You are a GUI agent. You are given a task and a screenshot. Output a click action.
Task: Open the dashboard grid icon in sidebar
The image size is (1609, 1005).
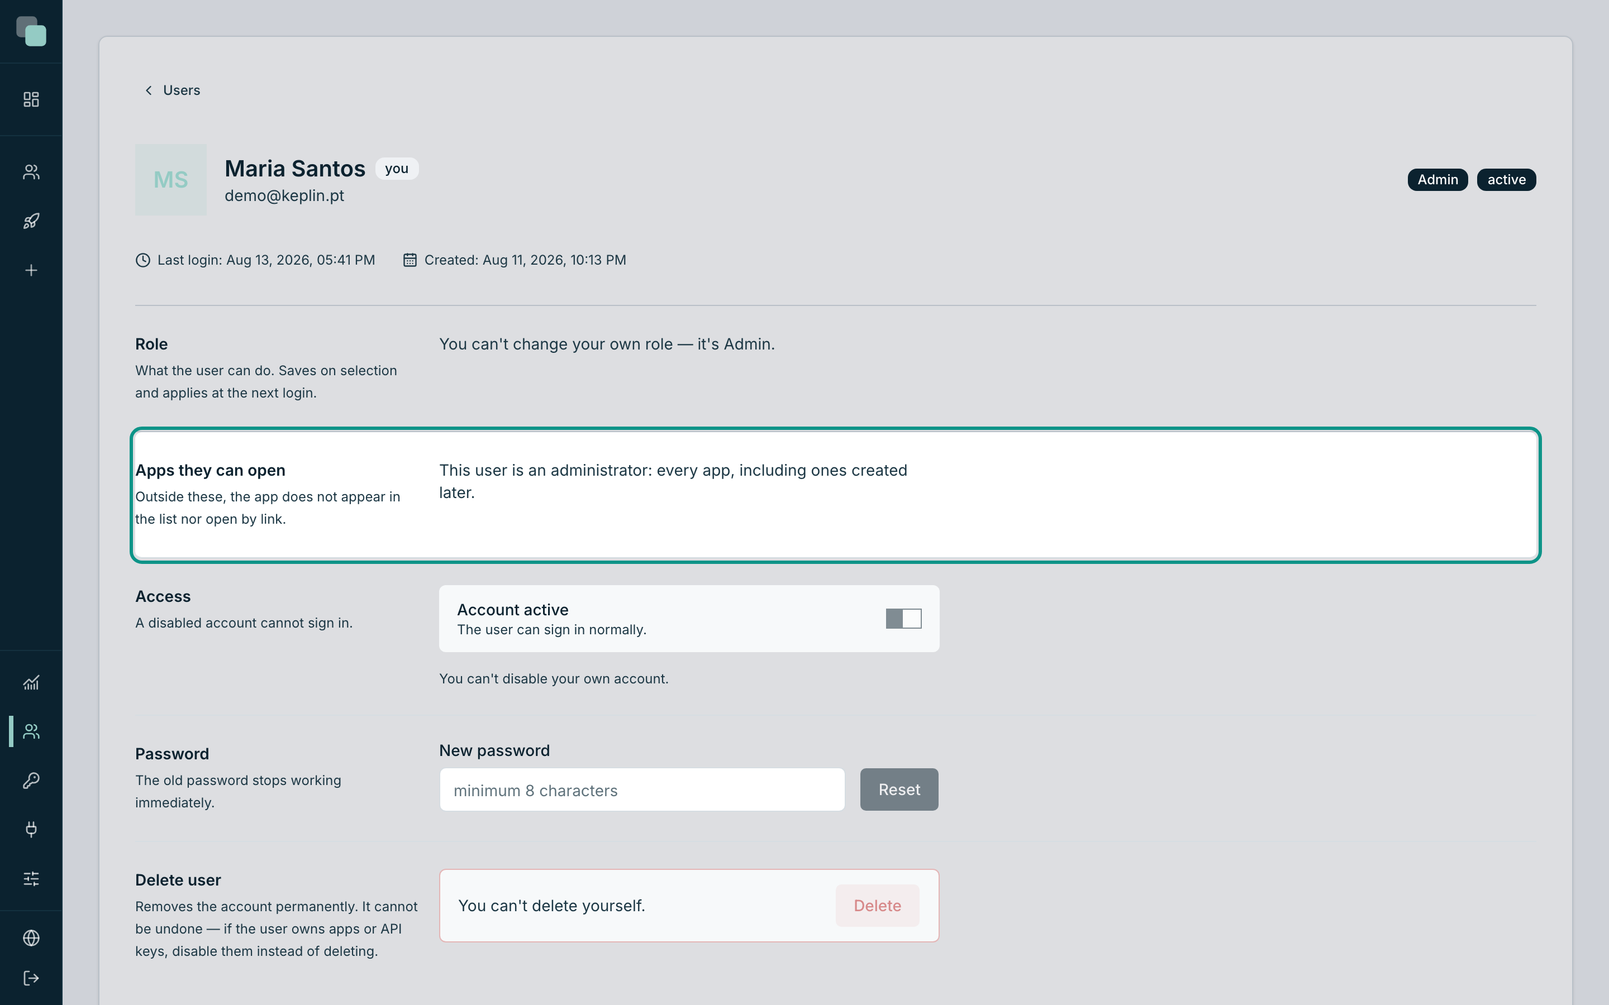31,100
